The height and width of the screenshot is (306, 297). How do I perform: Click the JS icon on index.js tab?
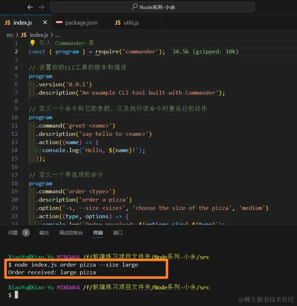click(x=8, y=23)
